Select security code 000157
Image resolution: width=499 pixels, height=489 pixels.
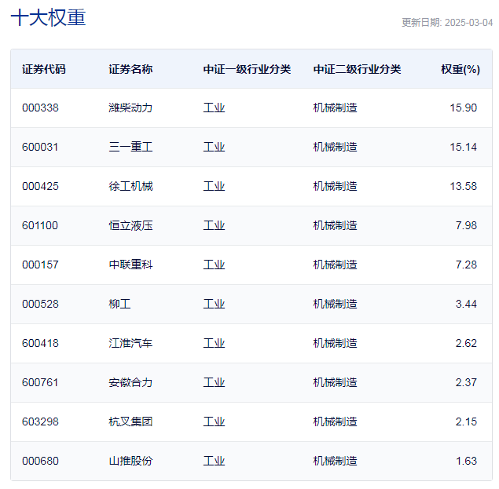(x=40, y=265)
